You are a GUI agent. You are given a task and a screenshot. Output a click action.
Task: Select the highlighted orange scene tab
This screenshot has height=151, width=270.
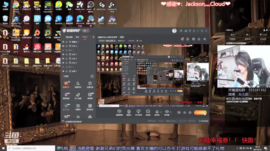click(85, 37)
